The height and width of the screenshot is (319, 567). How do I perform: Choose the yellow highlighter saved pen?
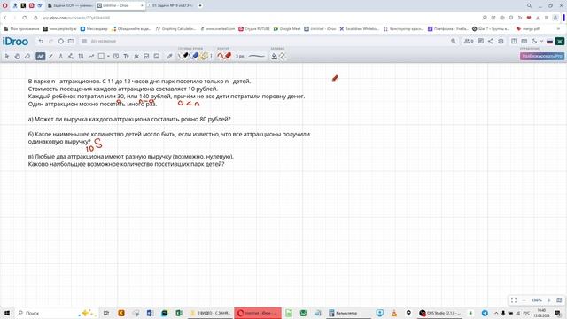204,56
